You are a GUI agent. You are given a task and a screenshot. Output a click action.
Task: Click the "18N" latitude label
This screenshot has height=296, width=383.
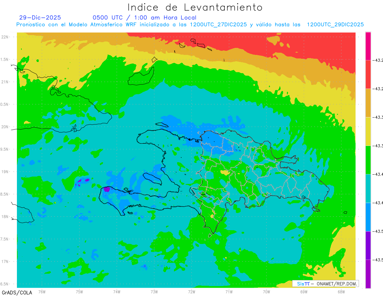(5, 217)
